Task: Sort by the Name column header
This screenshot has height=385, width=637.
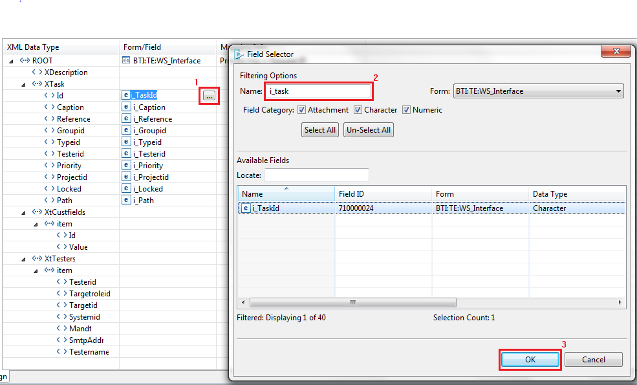Action: pyautogui.click(x=286, y=194)
